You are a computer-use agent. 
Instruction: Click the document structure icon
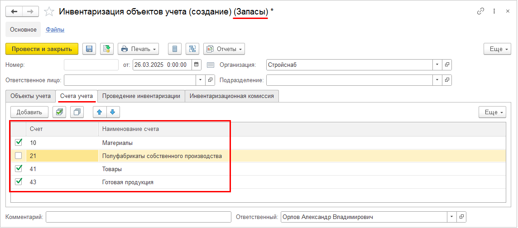tap(193, 49)
